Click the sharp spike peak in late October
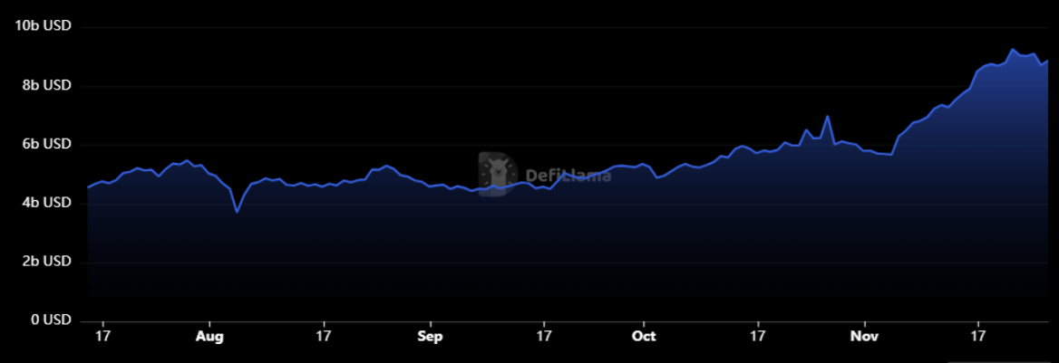The image size is (1059, 363). click(x=827, y=116)
